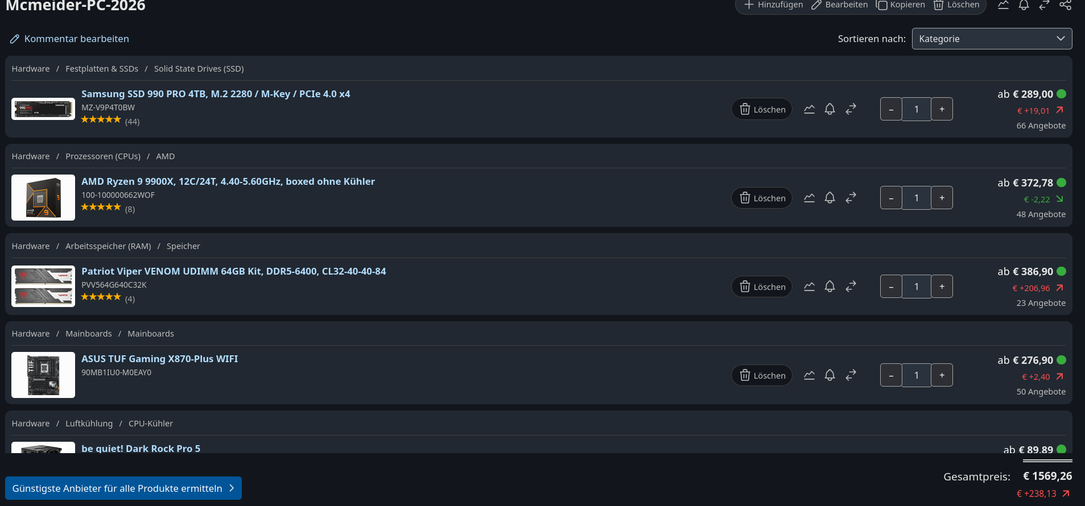
Task: Open price history chart for Patriot Viper VENOM
Action: click(x=809, y=287)
